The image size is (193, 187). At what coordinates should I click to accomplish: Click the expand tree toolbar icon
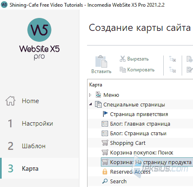[172, 59]
